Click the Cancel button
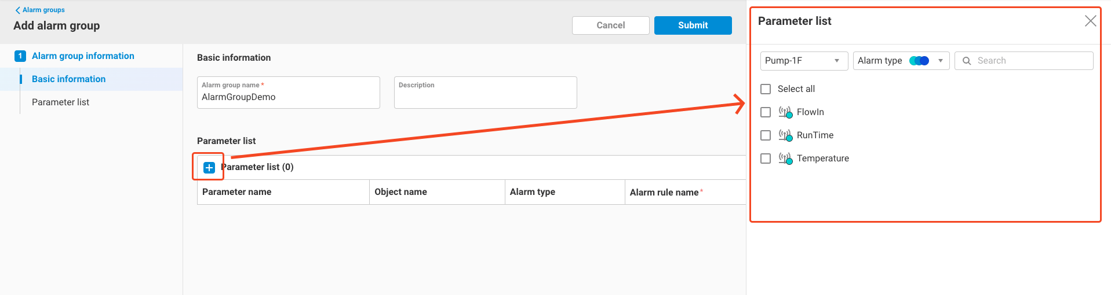The image size is (1111, 295). pos(610,25)
